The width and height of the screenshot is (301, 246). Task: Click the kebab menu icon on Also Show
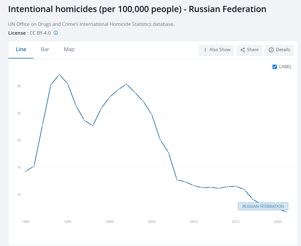click(205, 50)
